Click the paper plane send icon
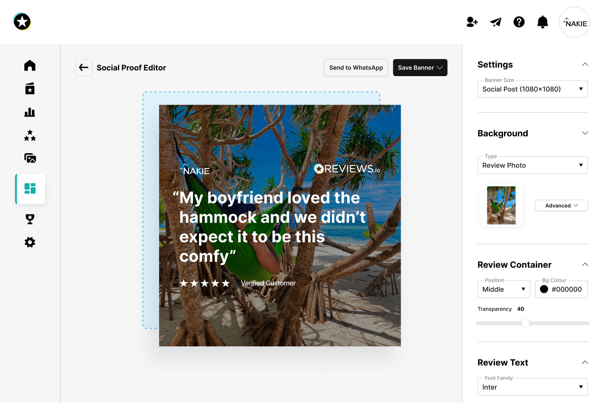 496,22
